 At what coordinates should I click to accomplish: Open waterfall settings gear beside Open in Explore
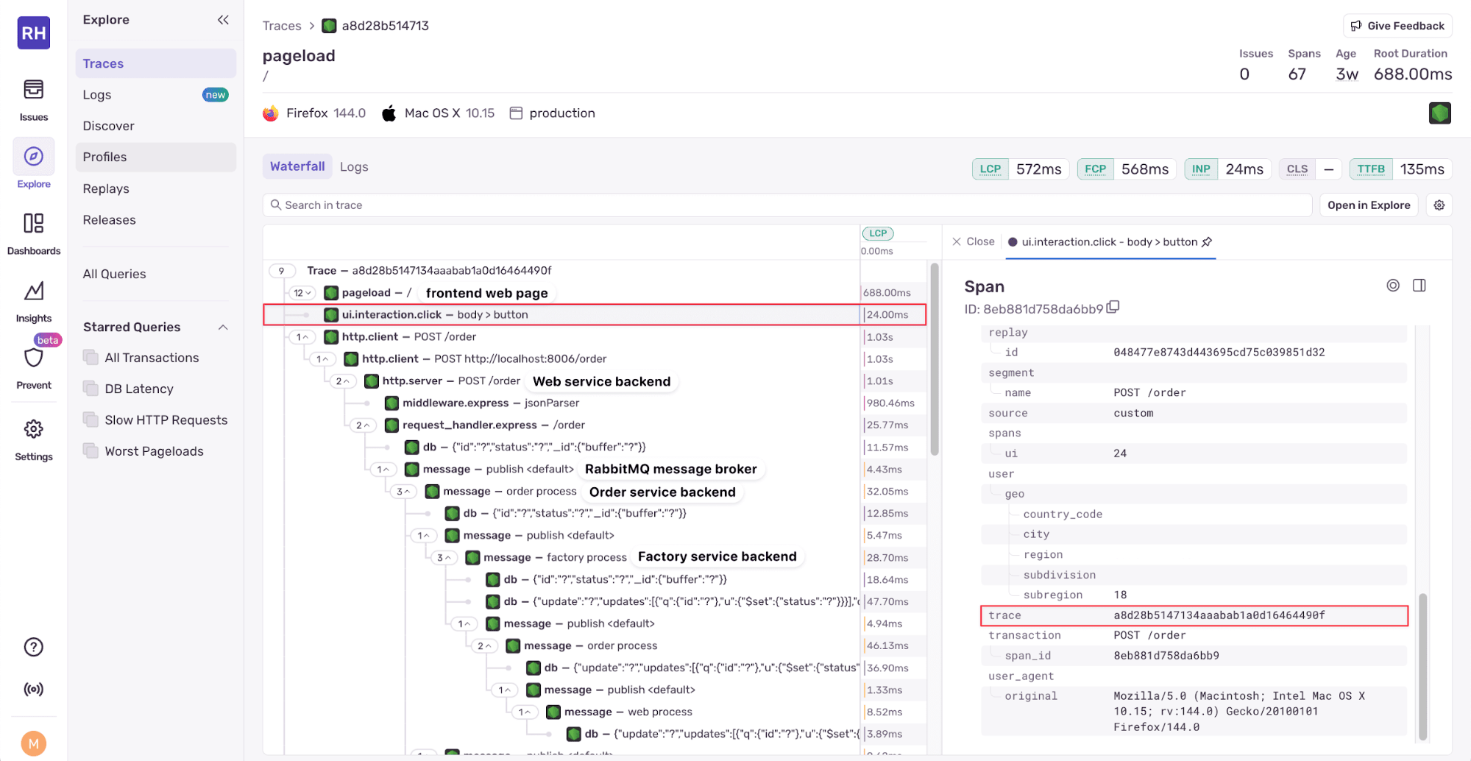pyautogui.click(x=1439, y=205)
